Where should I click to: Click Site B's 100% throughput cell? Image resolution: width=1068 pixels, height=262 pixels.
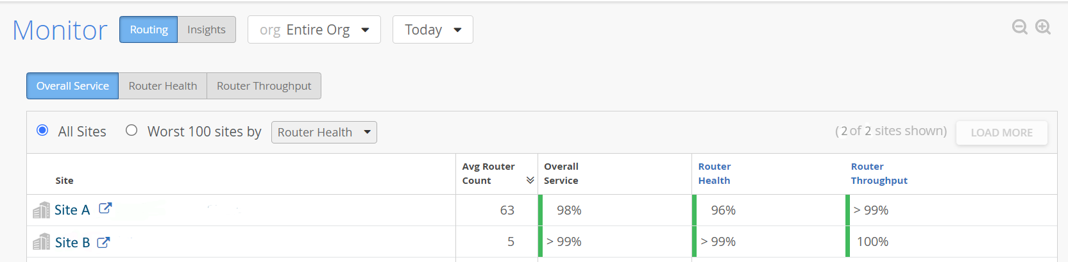(872, 242)
